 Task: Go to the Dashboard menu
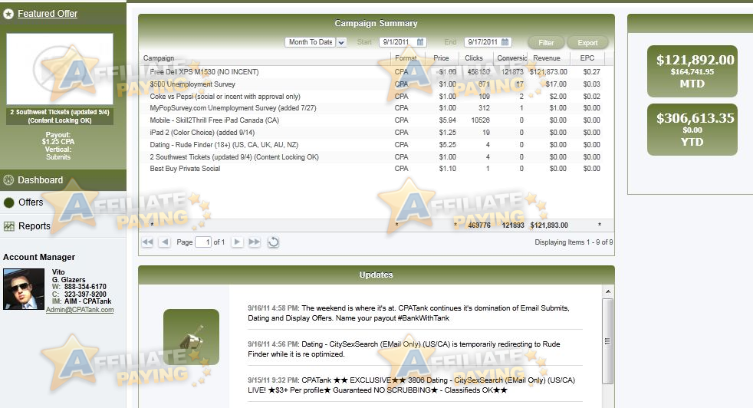(41, 179)
